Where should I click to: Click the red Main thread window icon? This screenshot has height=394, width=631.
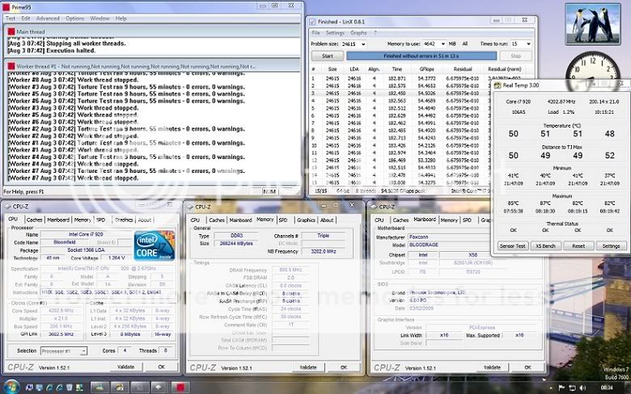coord(11,31)
